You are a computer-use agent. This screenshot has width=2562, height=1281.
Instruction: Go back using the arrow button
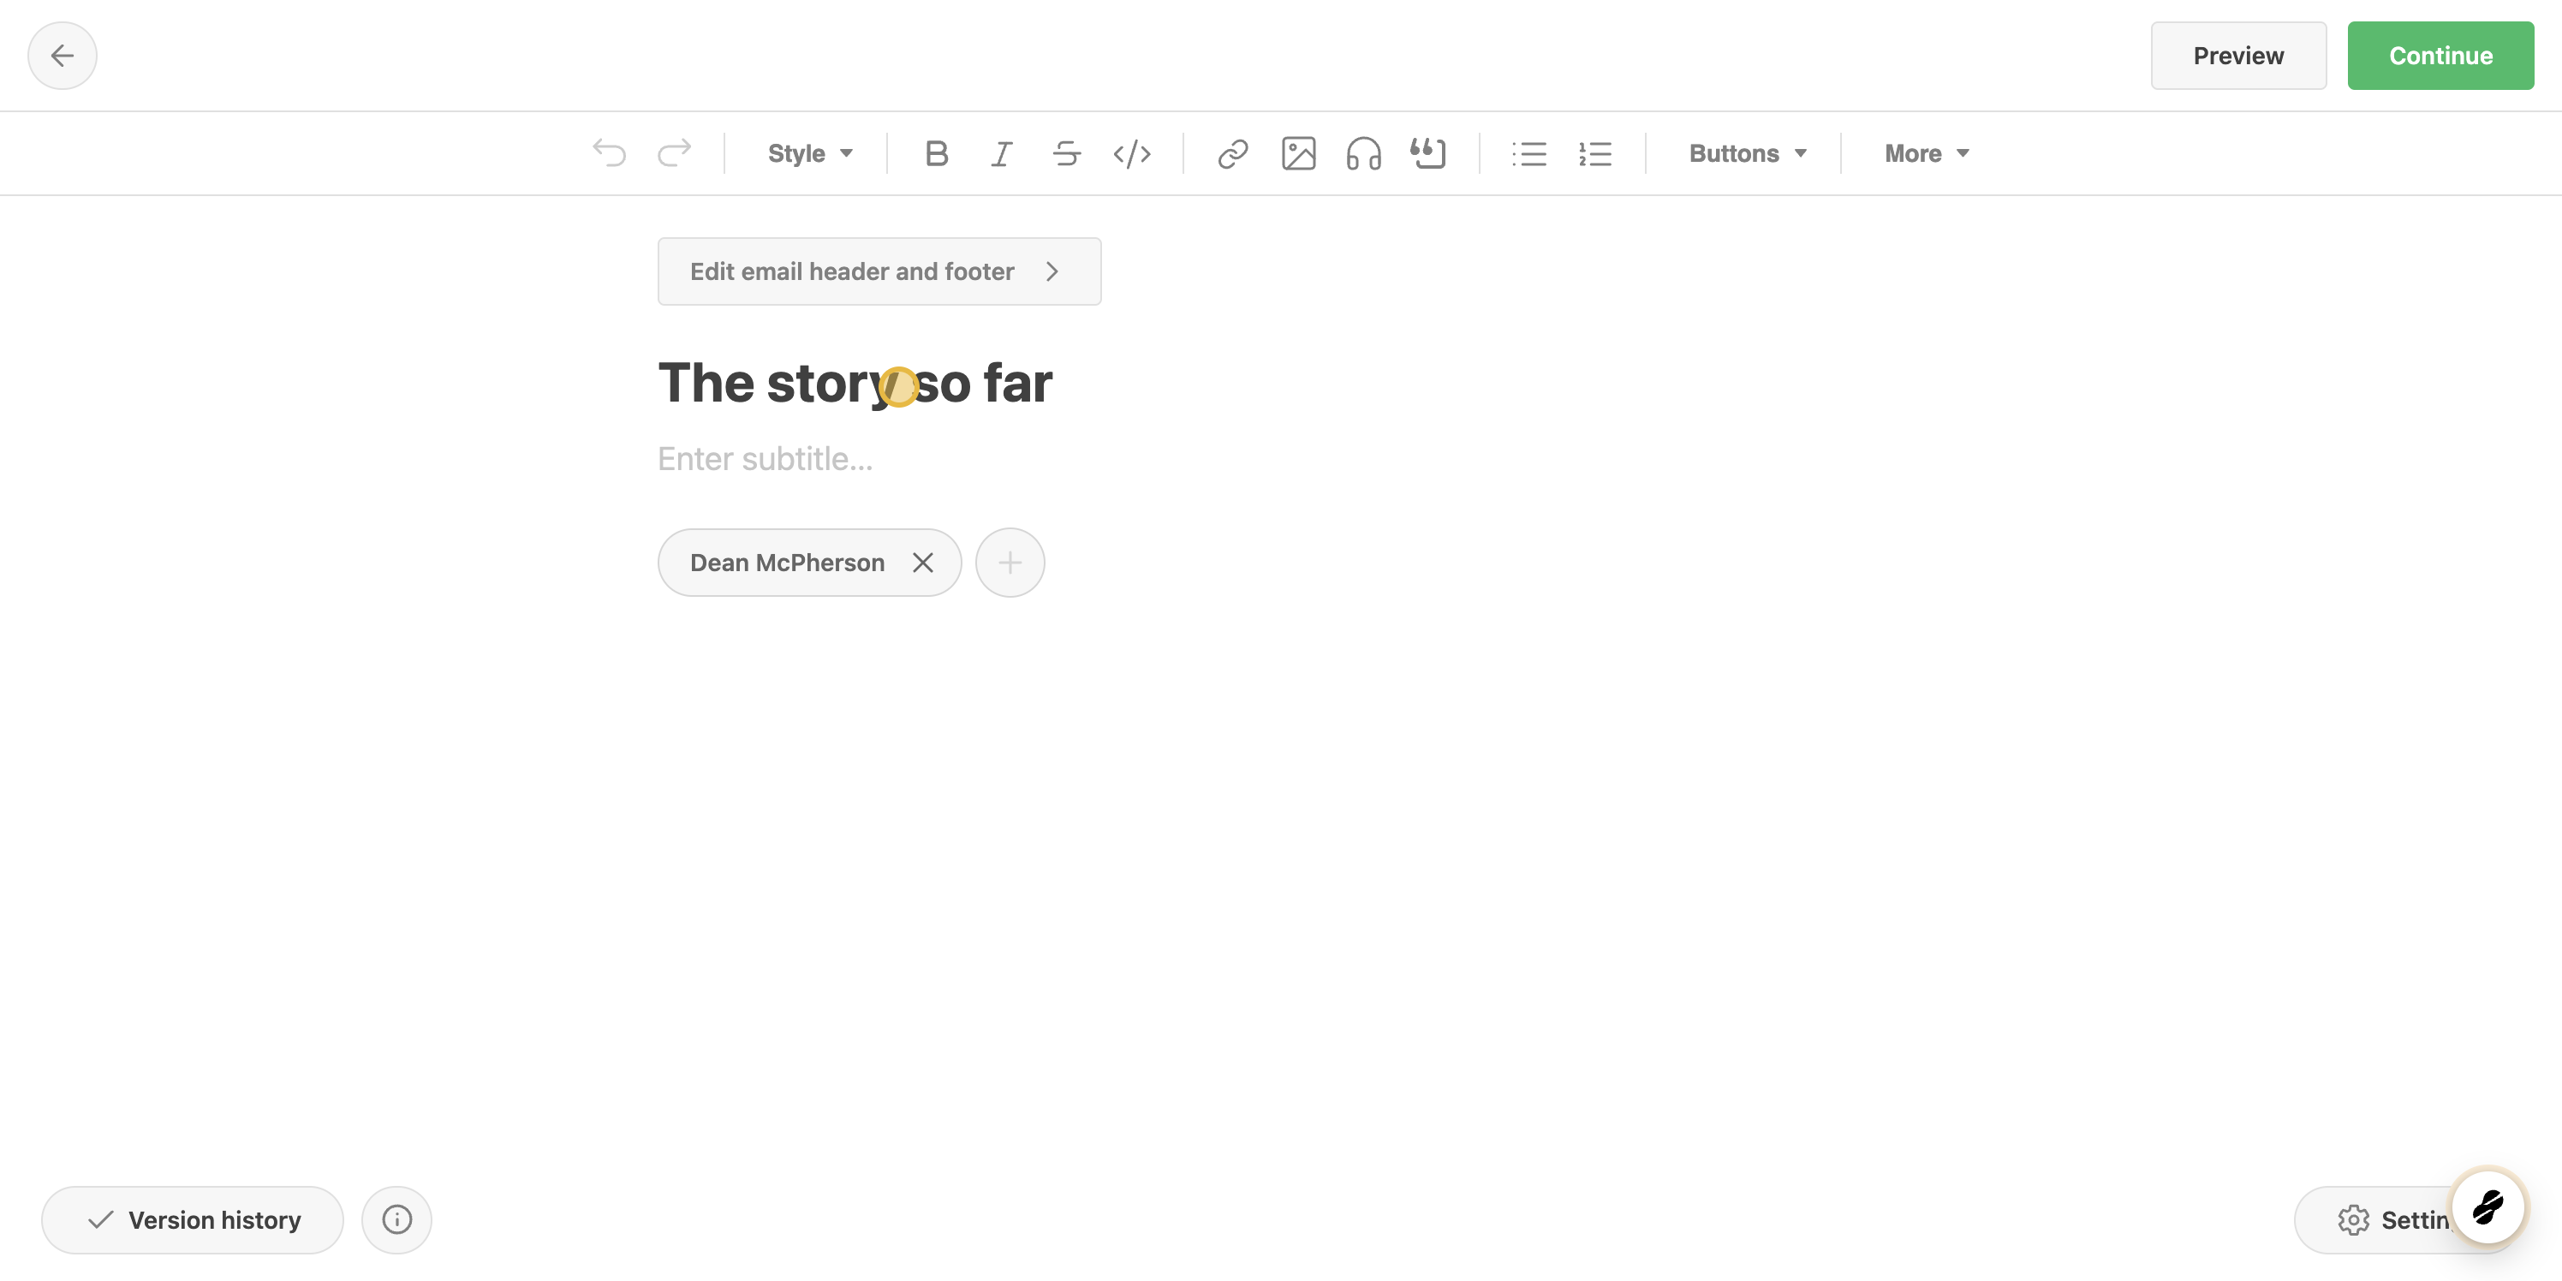point(62,56)
